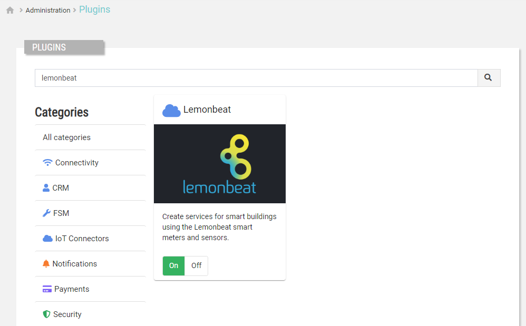Click the CRM person icon
526x326 pixels.
tap(46, 188)
